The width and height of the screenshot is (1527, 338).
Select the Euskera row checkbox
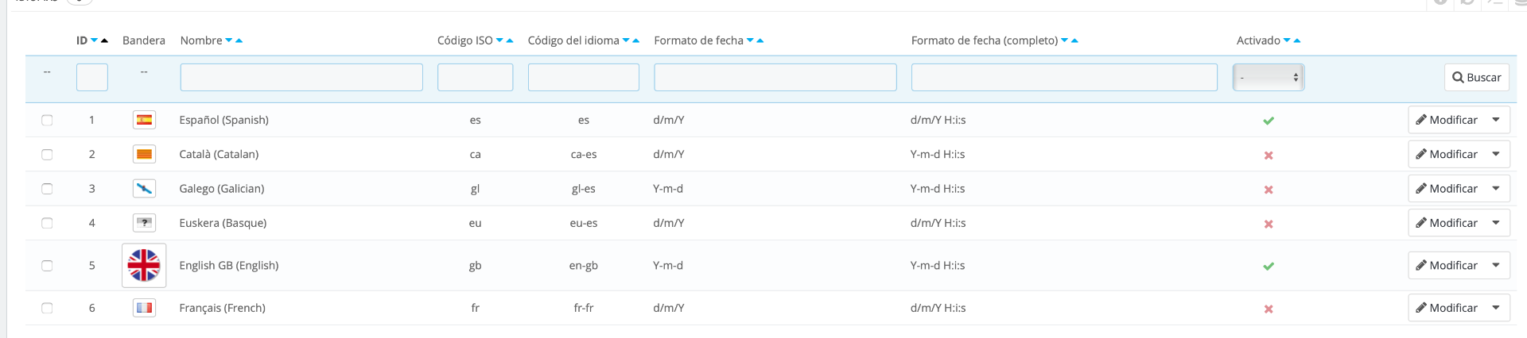pyautogui.click(x=47, y=223)
